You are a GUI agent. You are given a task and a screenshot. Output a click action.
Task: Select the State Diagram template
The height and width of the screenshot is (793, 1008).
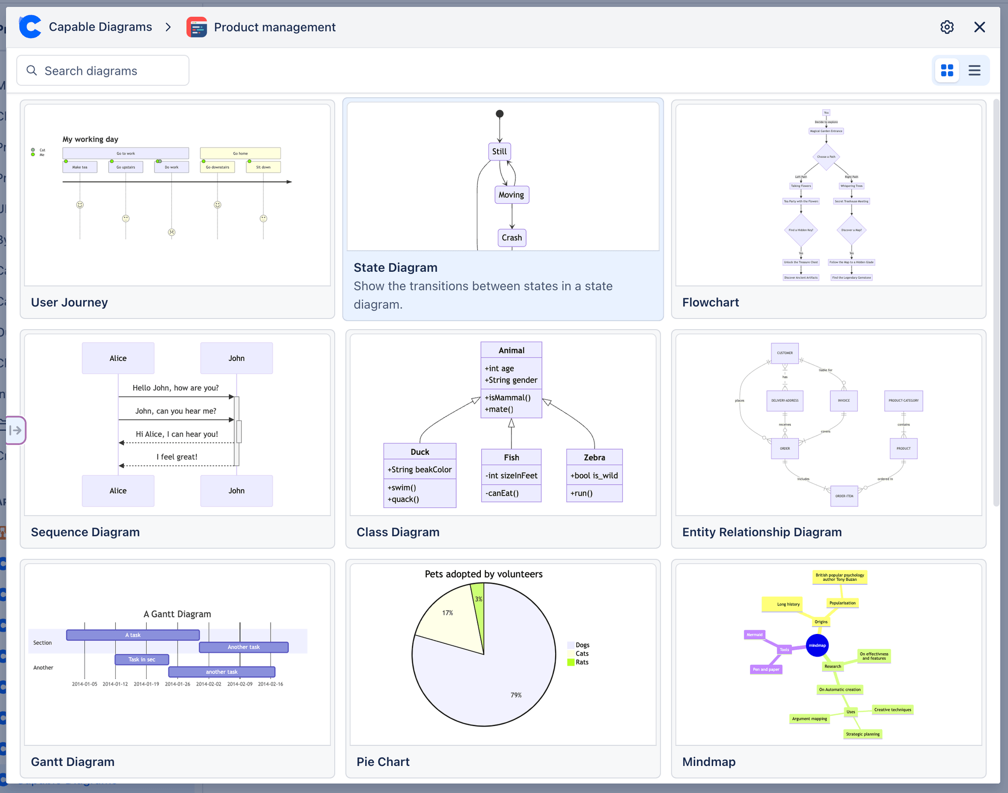503,209
